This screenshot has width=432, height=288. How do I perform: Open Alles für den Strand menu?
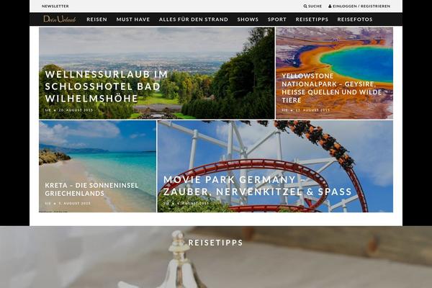pyautogui.click(x=194, y=19)
